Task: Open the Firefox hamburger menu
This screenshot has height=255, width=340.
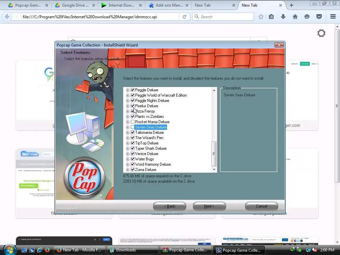Action: (333, 17)
